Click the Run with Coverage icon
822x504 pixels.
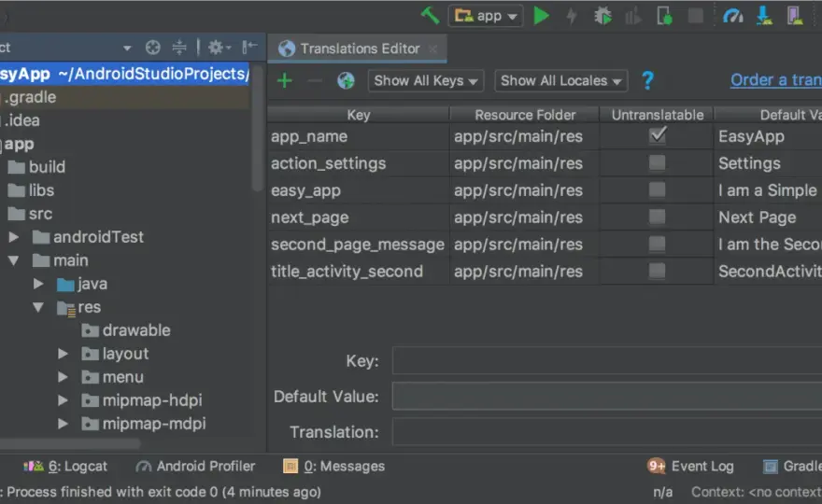(633, 16)
